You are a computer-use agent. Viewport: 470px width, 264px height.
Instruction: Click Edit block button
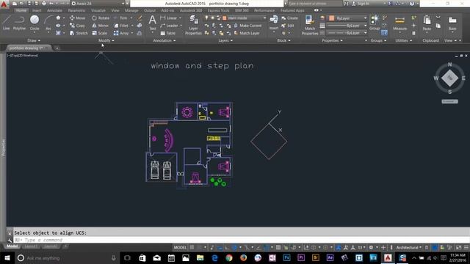tap(288, 26)
